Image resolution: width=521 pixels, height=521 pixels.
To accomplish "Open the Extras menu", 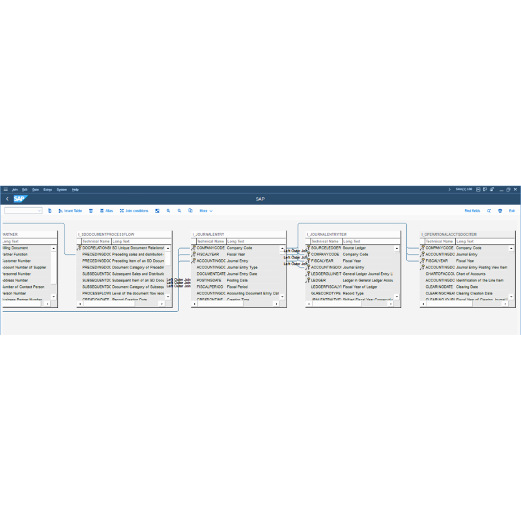I will 47,189.
